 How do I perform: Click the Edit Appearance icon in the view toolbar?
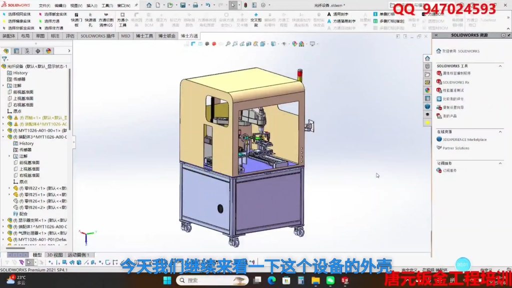(294, 44)
